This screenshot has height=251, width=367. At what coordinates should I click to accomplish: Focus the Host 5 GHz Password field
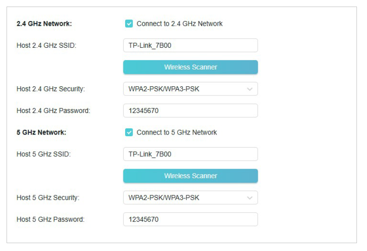[190, 219]
